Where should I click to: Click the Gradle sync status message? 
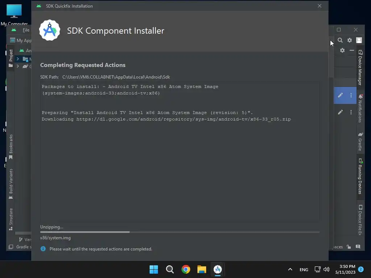coord(24,247)
